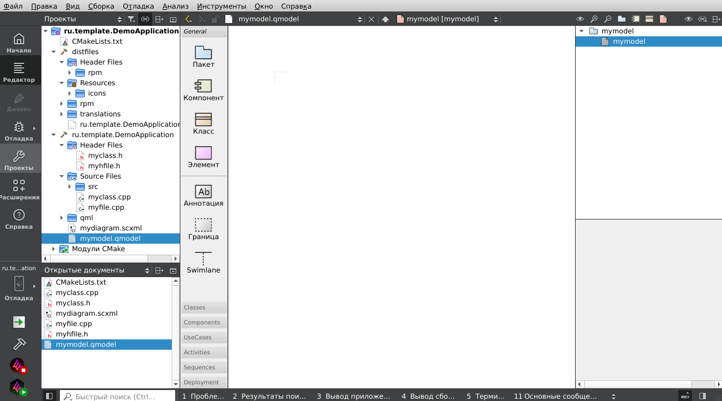Toggle editor synchronization link in Проекты
722x401 pixels.
tap(145, 19)
